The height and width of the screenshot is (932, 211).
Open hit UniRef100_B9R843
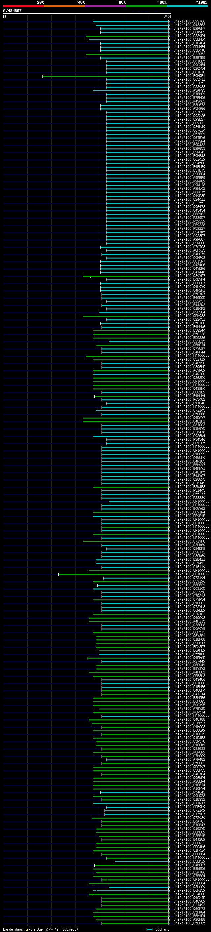(x=189, y=152)
